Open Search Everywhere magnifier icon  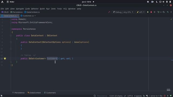tap(168, 12)
